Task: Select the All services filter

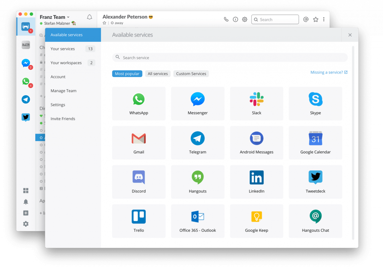Action: point(158,74)
